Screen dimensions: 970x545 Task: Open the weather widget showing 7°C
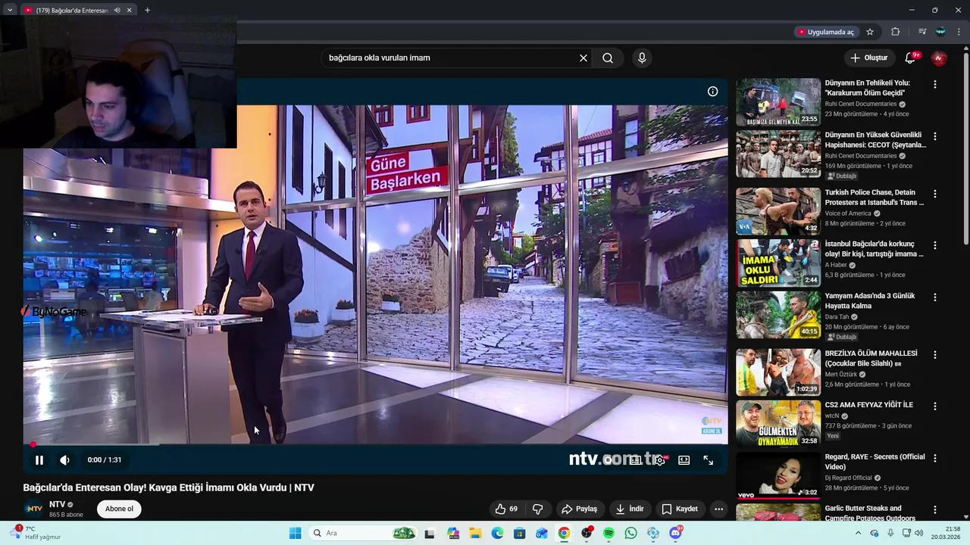coord(34,533)
